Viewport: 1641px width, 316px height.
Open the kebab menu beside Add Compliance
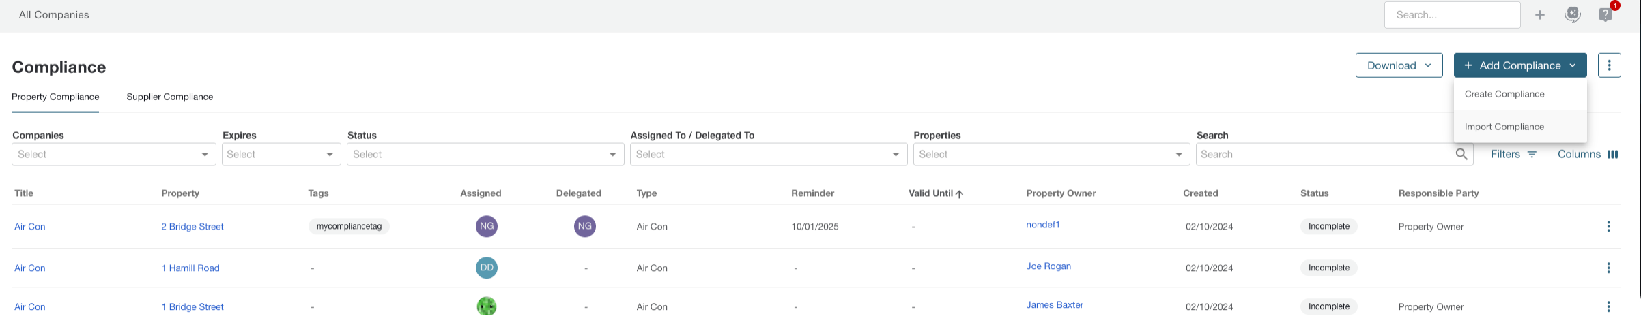pyautogui.click(x=1609, y=65)
